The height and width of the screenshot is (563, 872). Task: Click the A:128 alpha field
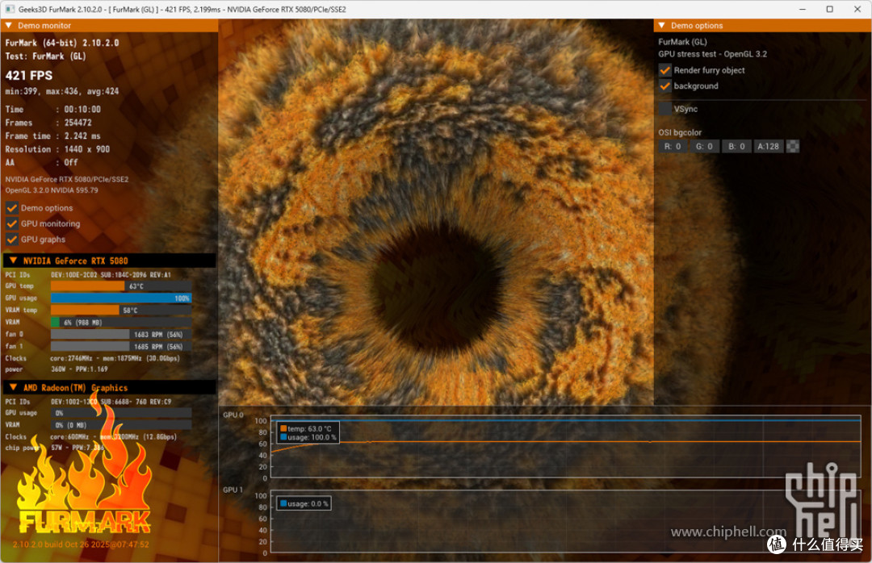768,146
